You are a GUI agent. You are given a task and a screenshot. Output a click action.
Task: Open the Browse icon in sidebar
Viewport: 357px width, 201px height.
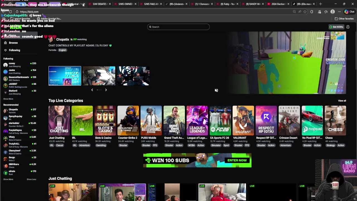[5, 43]
